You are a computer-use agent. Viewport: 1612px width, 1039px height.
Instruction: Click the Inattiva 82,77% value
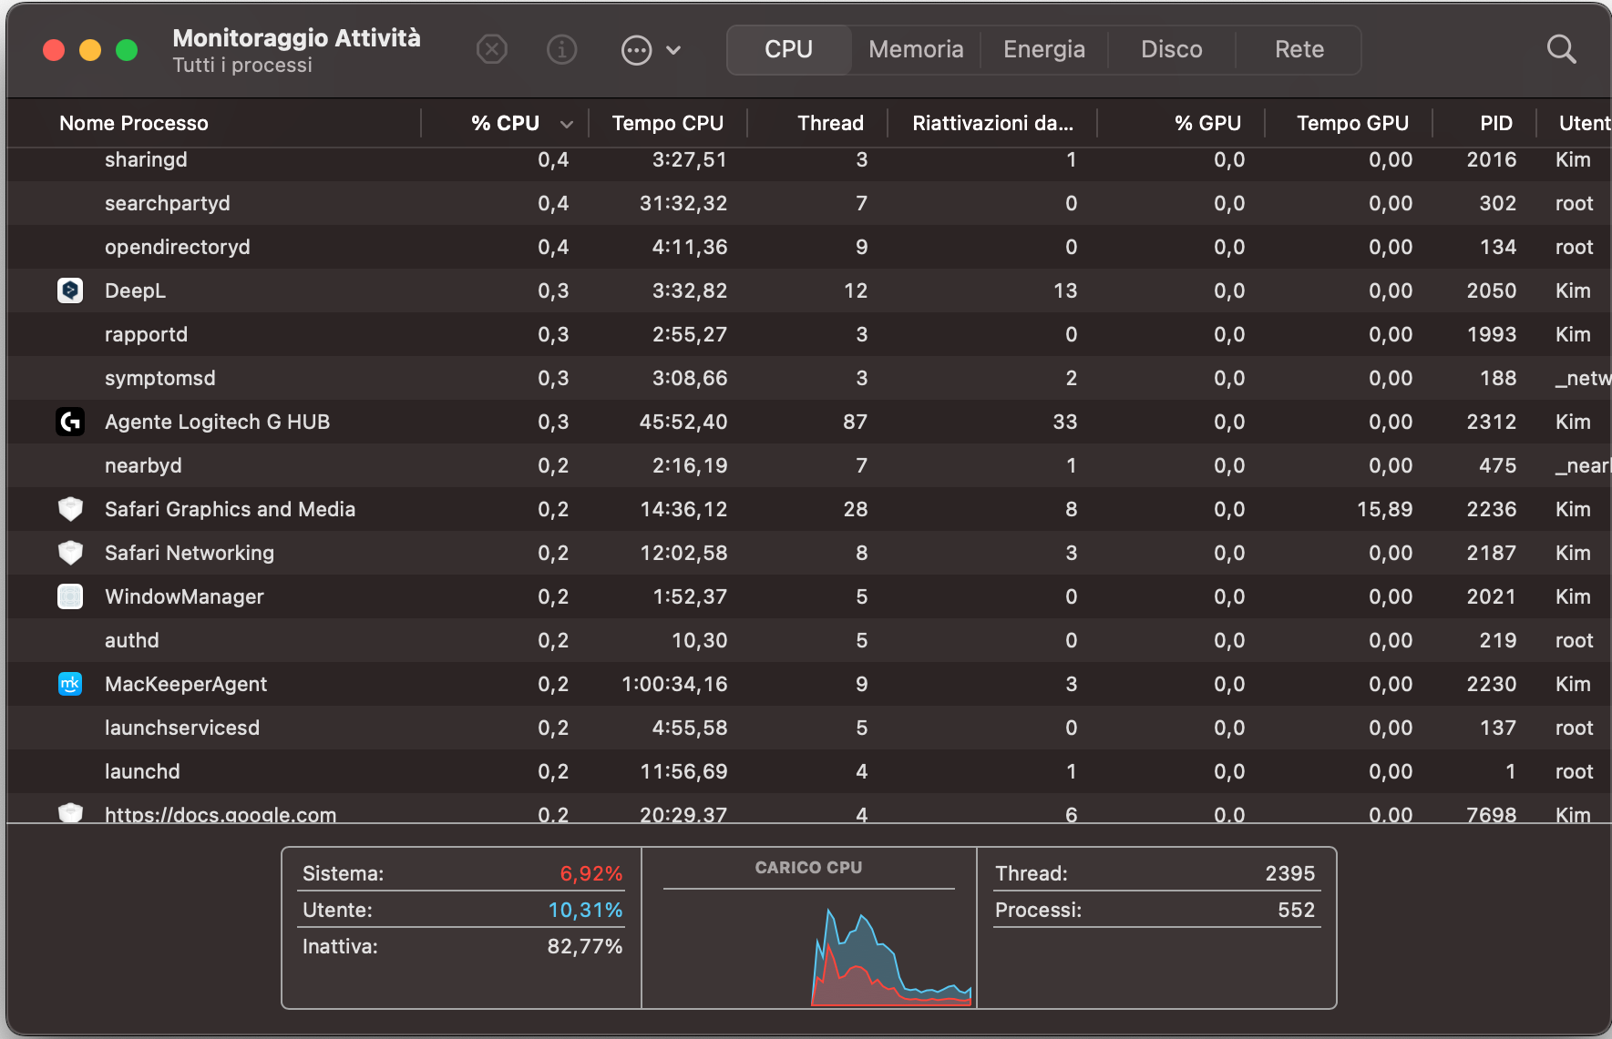click(584, 946)
